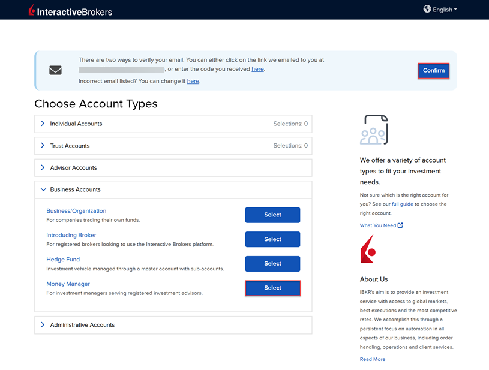Select the Money Manager account
Image resolution: width=489 pixels, height=370 pixels.
272,288
